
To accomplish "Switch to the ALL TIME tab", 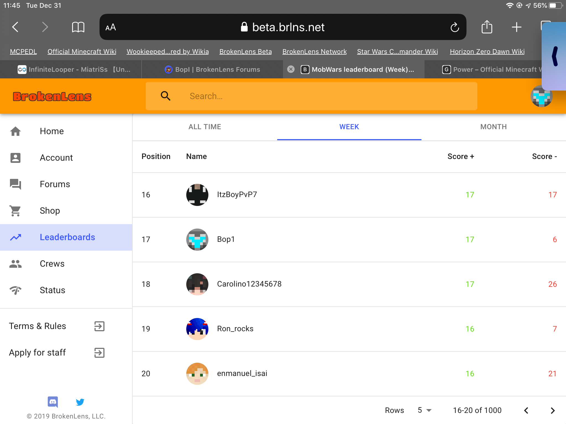I will [205, 127].
